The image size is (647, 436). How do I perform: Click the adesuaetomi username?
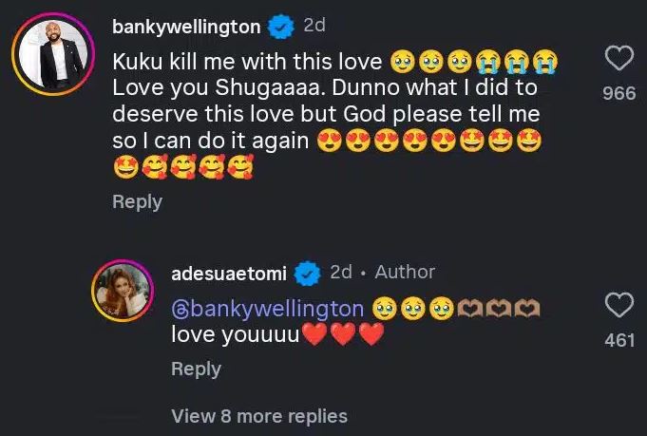(229, 274)
